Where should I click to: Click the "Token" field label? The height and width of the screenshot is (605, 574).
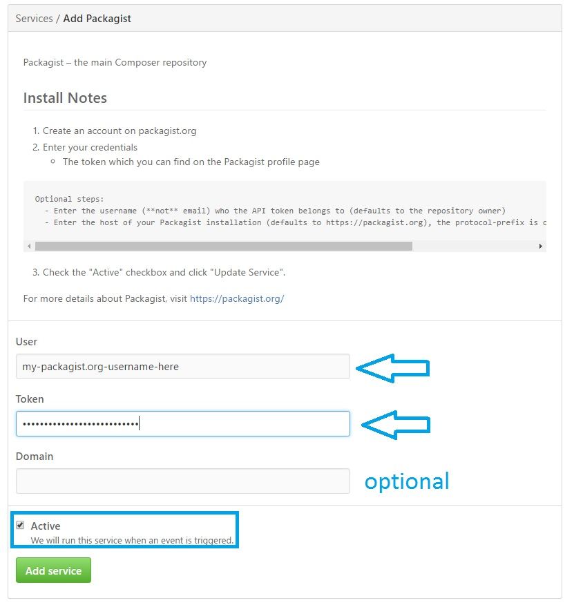click(x=30, y=399)
